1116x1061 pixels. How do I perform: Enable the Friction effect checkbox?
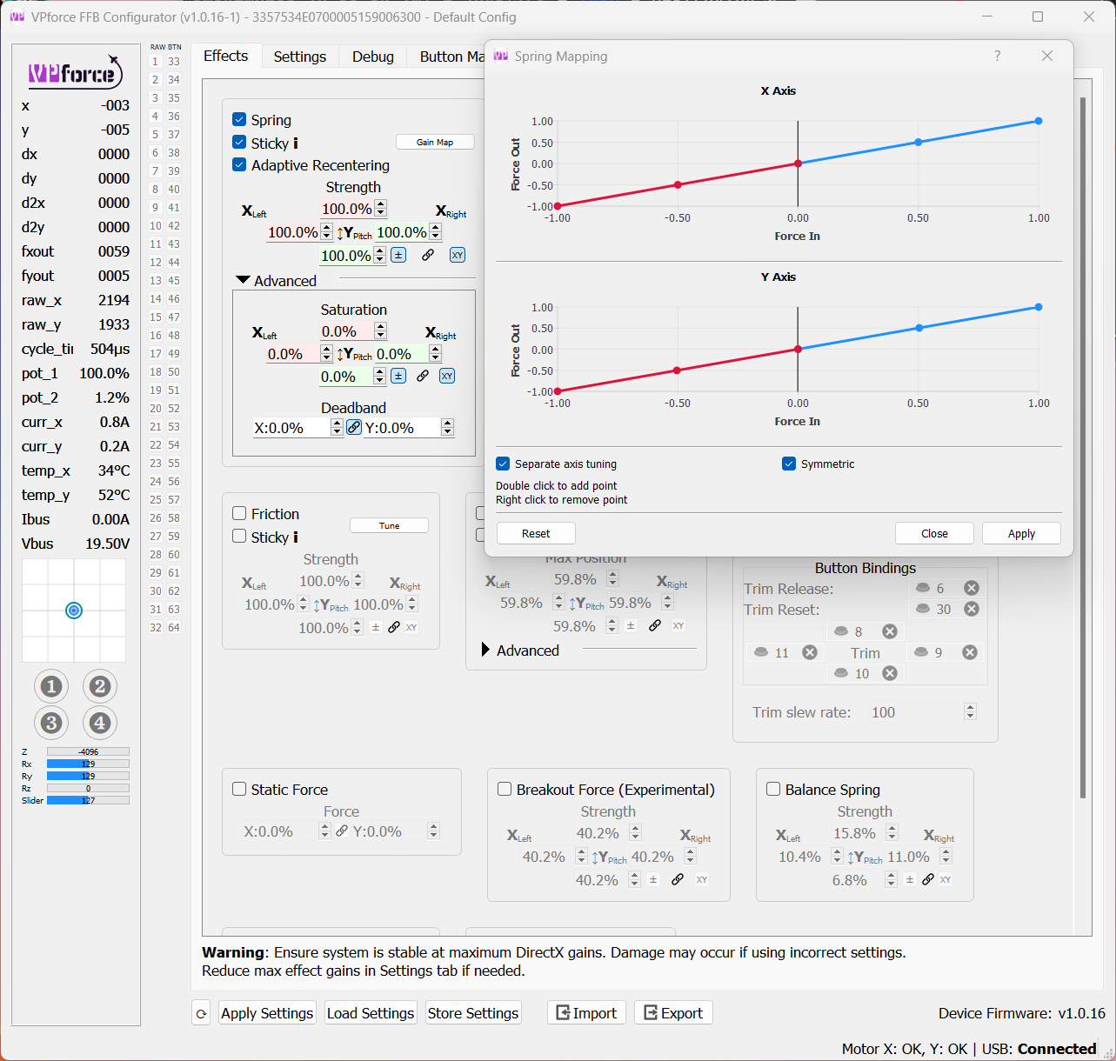[x=239, y=513]
